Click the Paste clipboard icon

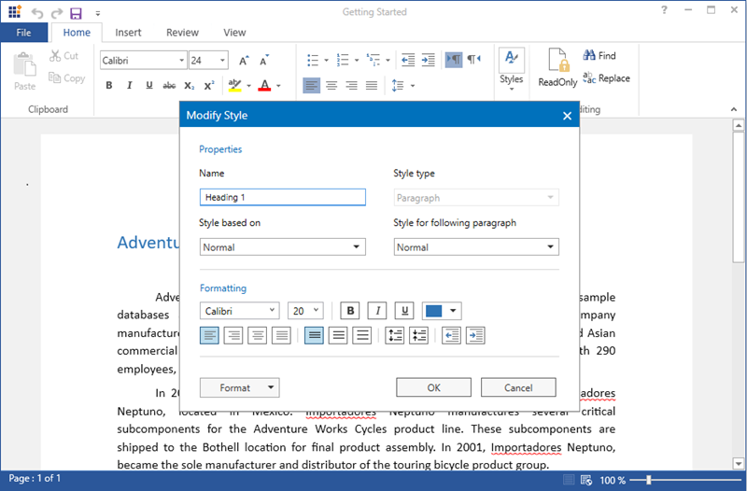pyautogui.click(x=25, y=64)
